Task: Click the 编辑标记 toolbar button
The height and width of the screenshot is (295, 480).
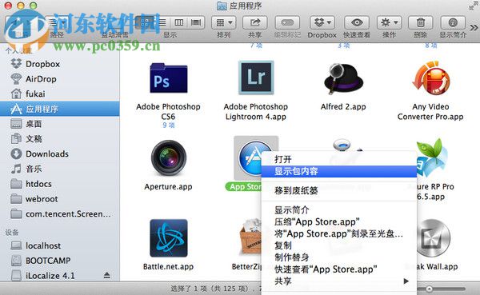Action: pos(287,22)
